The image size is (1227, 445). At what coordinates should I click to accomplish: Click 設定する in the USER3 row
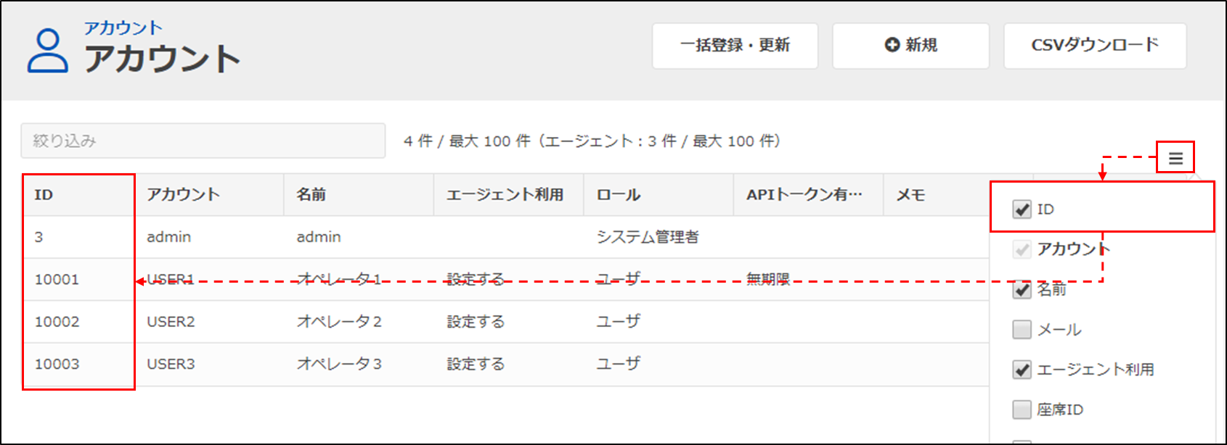coord(476,364)
